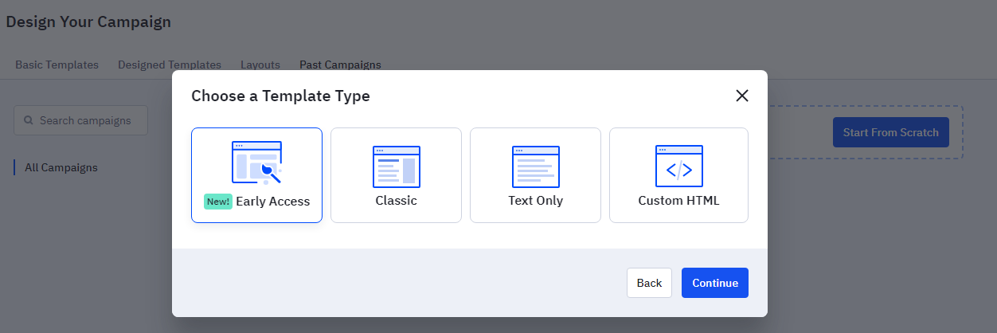
Task: Select the Early Access template card
Action: coord(256,175)
